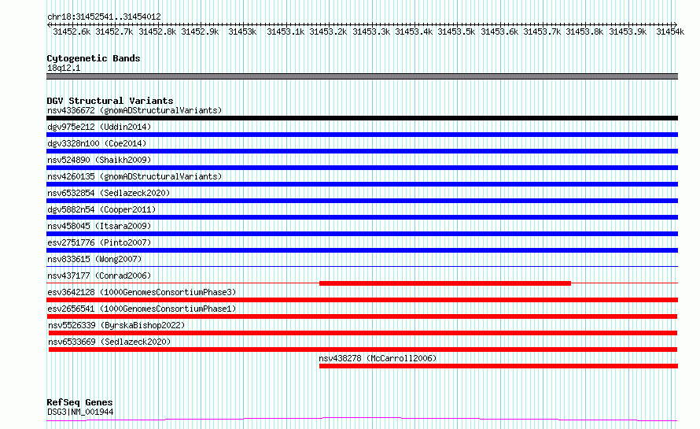700x429 pixels.
Task: Click ruler tick label 31453k
Action: (x=242, y=31)
